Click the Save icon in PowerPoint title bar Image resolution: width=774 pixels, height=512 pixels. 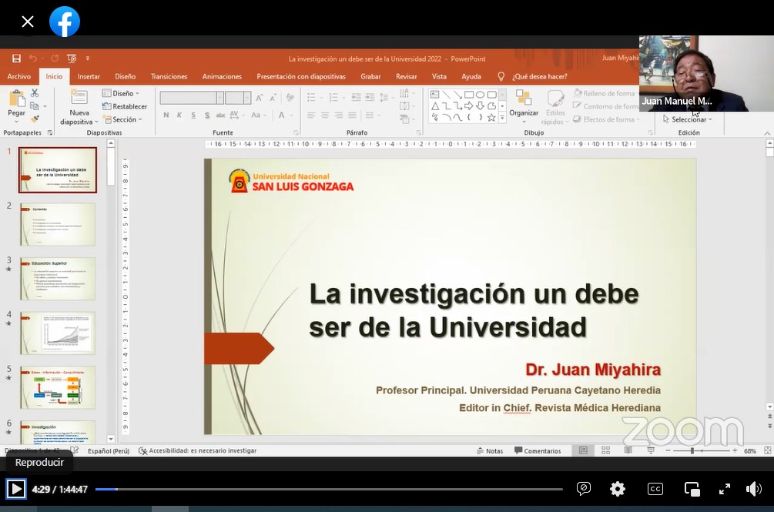[x=16, y=59]
